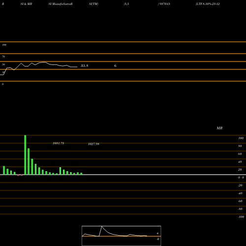
Task: Click the RSI value 35.8 label
Action: coord(85,66)
